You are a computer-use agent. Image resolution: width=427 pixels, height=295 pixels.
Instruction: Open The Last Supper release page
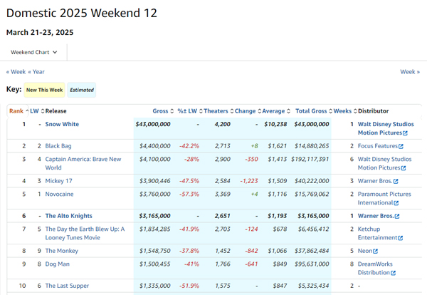tap(67, 286)
